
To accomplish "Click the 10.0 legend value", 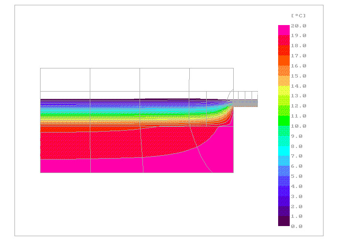I will tap(298, 126).
